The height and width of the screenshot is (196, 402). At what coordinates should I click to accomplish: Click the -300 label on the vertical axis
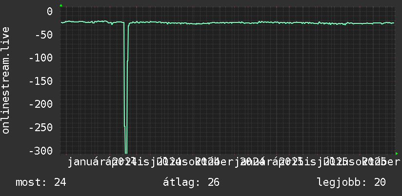click(x=41, y=151)
